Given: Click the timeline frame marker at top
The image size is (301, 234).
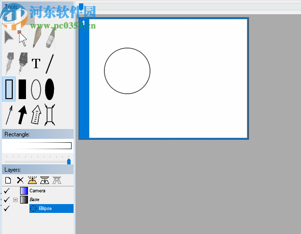Looking at the screenshot, I should pos(81,7).
